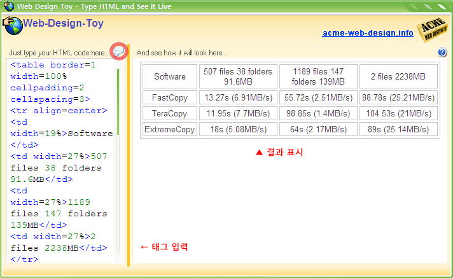Open the acme-web-design.info link

[x=368, y=33]
